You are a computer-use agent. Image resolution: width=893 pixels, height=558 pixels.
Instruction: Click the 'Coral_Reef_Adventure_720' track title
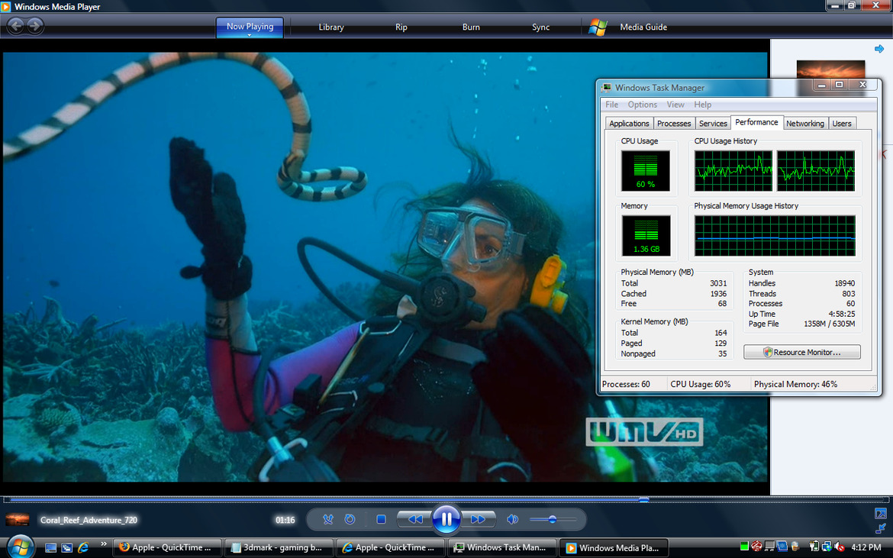coord(89,520)
